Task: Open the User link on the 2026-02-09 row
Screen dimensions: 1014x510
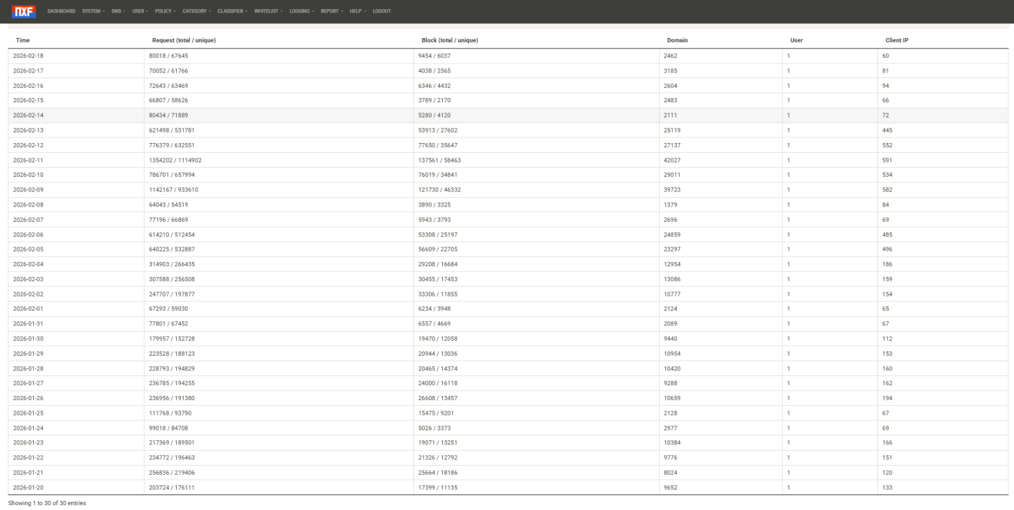Action: (x=788, y=189)
